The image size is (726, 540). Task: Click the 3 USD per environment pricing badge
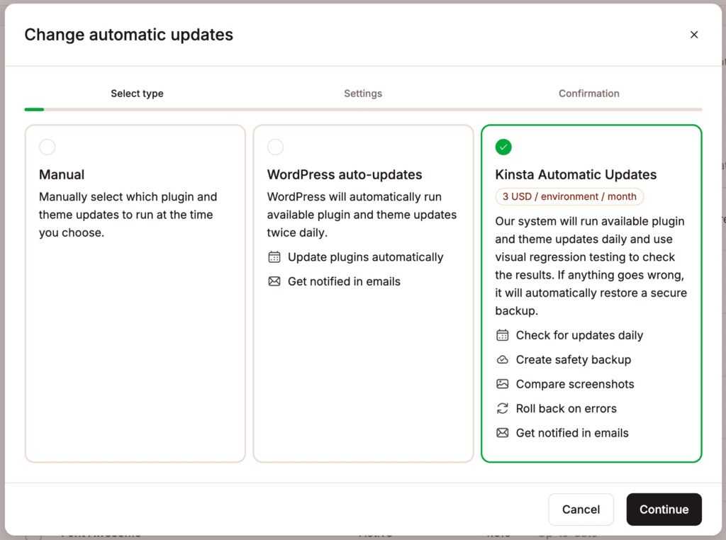coord(569,196)
